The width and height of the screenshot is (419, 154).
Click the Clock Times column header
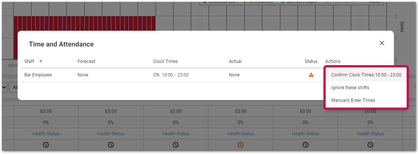click(x=165, y=61)
